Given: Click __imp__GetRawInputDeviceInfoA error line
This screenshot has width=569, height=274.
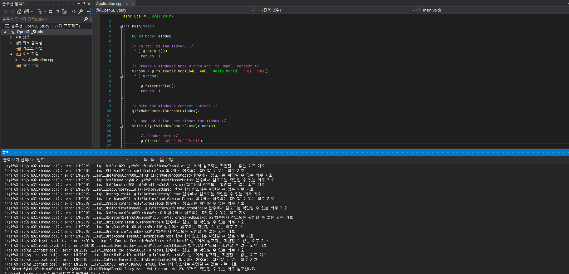Looking at the screenshot, I should 137,241.
